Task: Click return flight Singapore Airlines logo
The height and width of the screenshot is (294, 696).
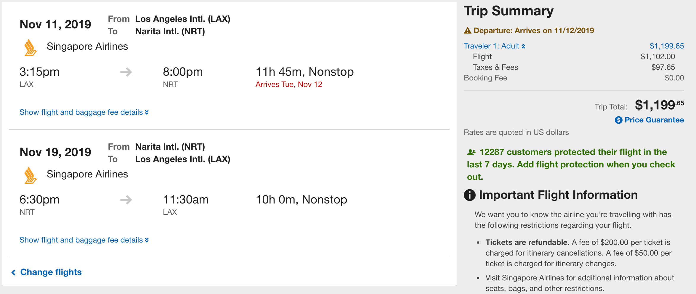Action: click(x=30, y=176)
